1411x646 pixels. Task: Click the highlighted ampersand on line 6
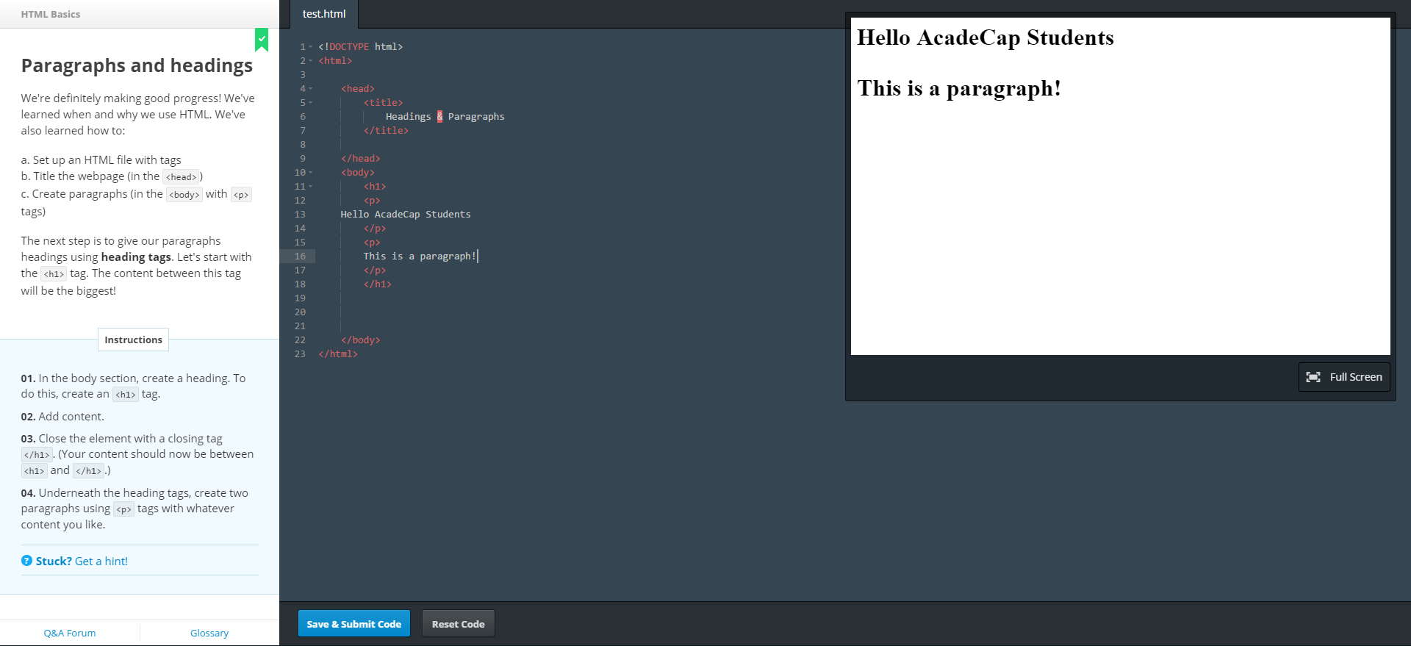coord(439,117)
